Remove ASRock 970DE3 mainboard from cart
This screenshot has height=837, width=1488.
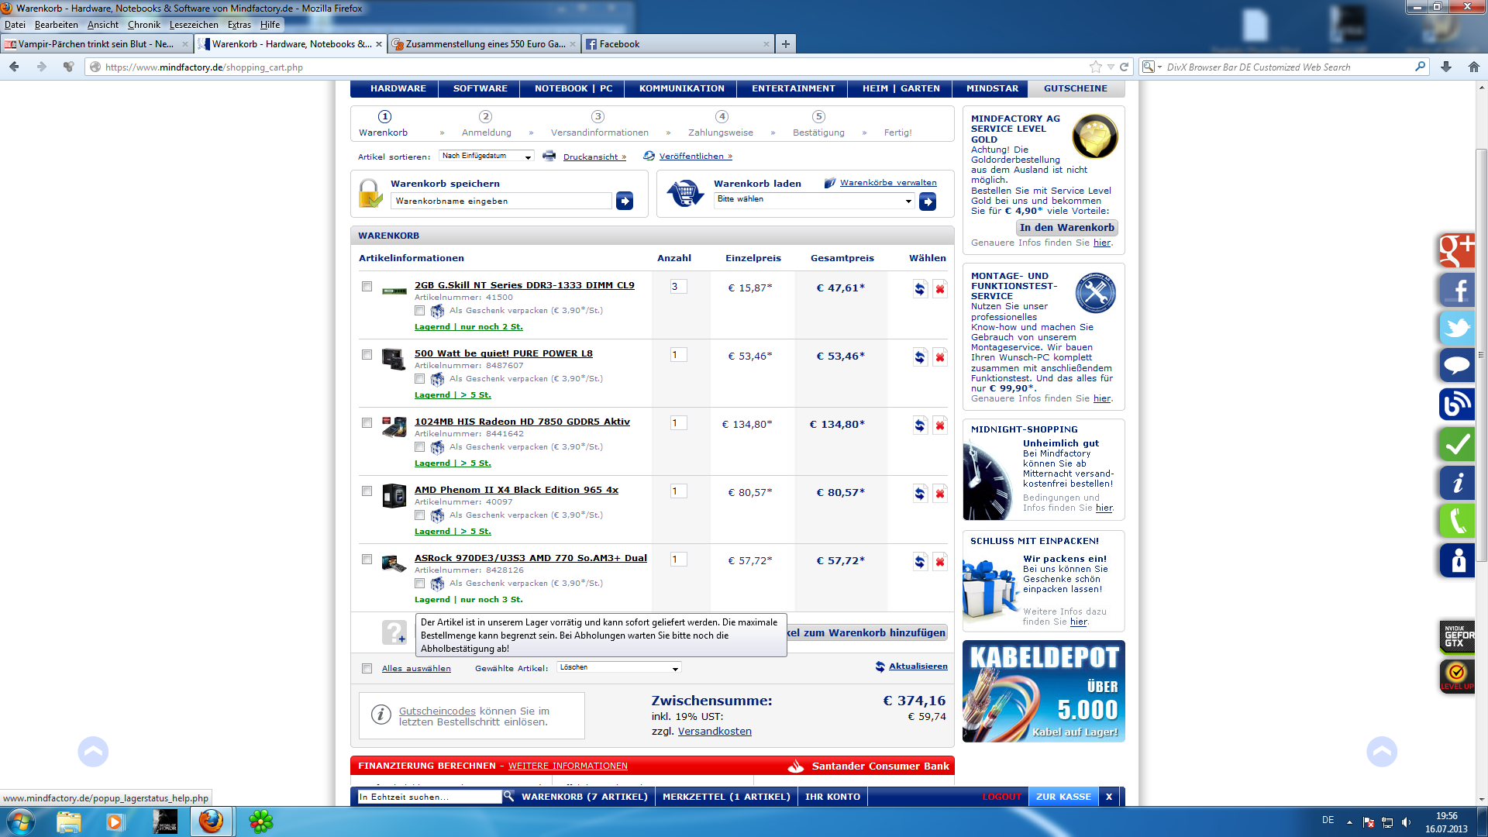(939, 562)
